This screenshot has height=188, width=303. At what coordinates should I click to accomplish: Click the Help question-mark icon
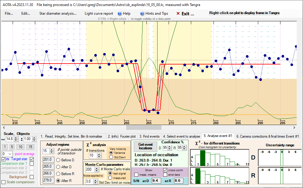[x=119, y=13]
